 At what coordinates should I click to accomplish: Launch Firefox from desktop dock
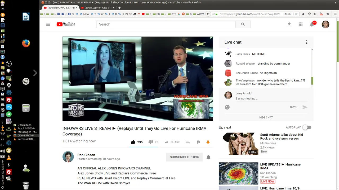coord(26,43)
